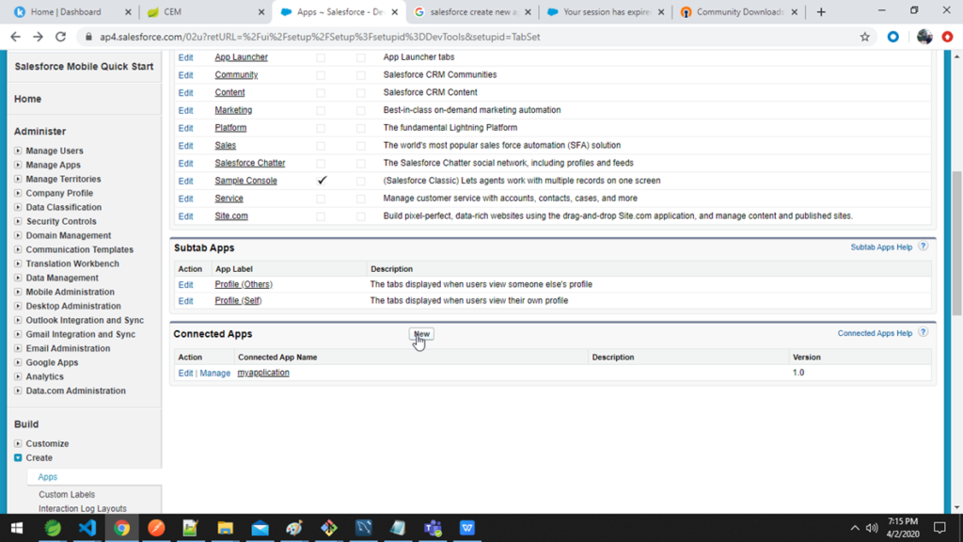Open a new browser tab
This screenshot has height=542, width=963.
pos(821,11)
